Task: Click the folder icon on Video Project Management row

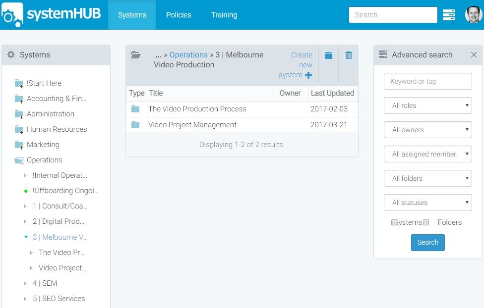Action: click(x=136, y=125)
